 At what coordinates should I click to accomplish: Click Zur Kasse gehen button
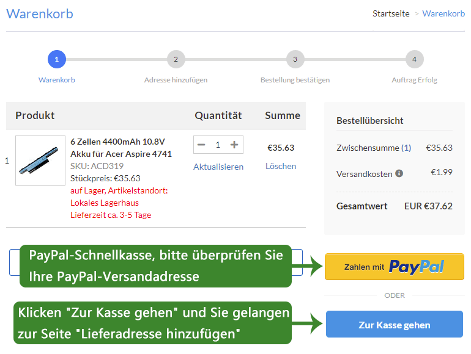tap(395, 324)
